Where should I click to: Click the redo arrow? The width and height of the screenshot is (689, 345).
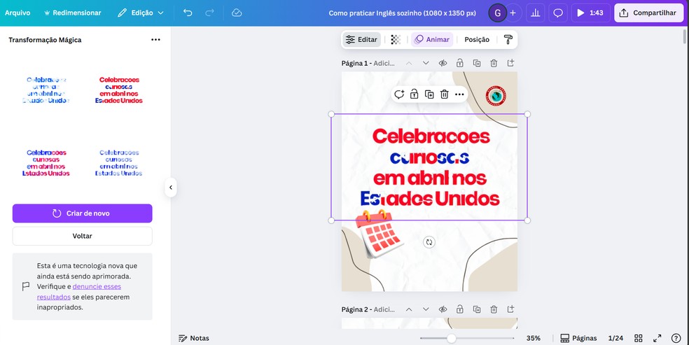(209, 13)
